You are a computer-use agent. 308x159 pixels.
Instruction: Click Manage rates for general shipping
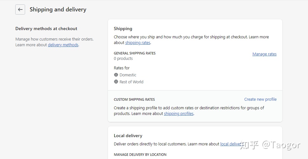tap(264, 54)
